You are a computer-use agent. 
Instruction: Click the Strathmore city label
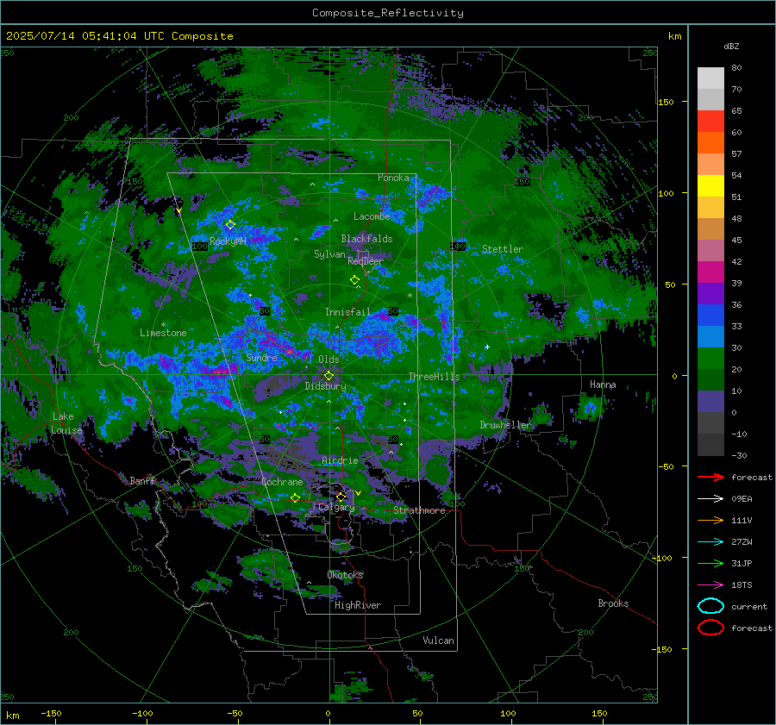pyautogui.click(x=419, y=510)
